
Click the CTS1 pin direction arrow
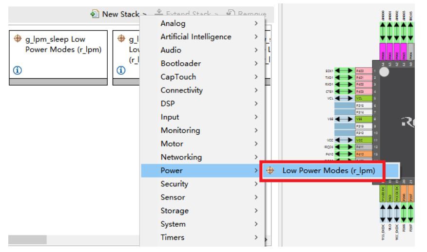(344, 91)
